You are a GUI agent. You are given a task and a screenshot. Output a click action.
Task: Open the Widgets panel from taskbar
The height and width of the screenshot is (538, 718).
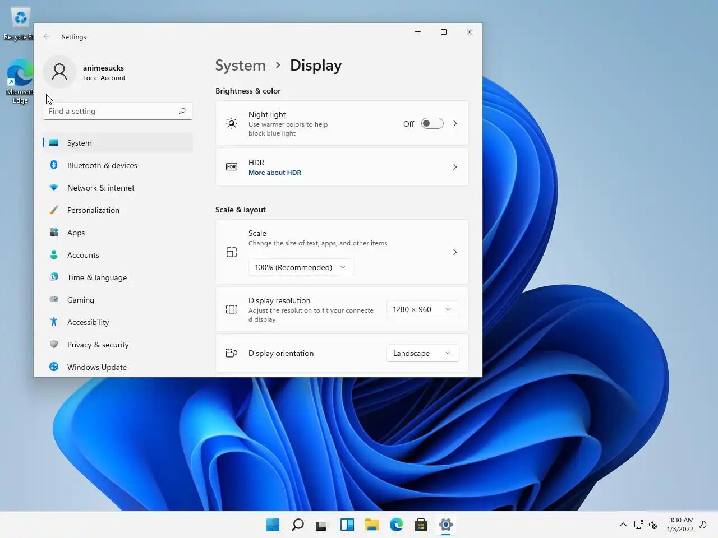pyautogui.click(x=347, y=525)
